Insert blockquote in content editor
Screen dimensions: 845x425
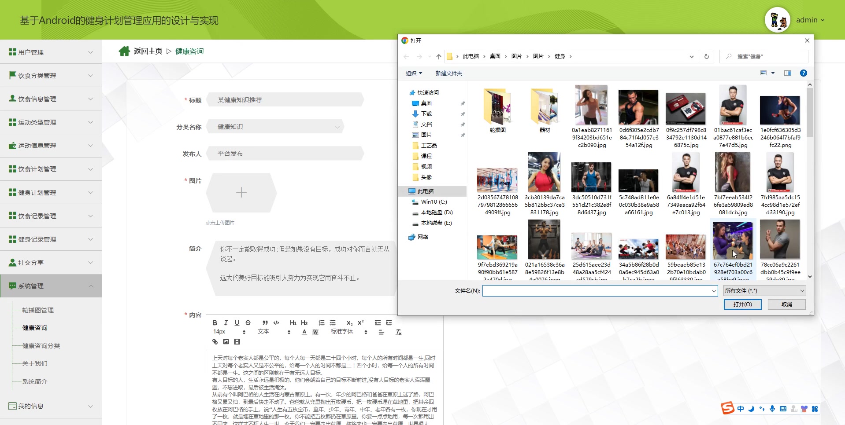265,323
